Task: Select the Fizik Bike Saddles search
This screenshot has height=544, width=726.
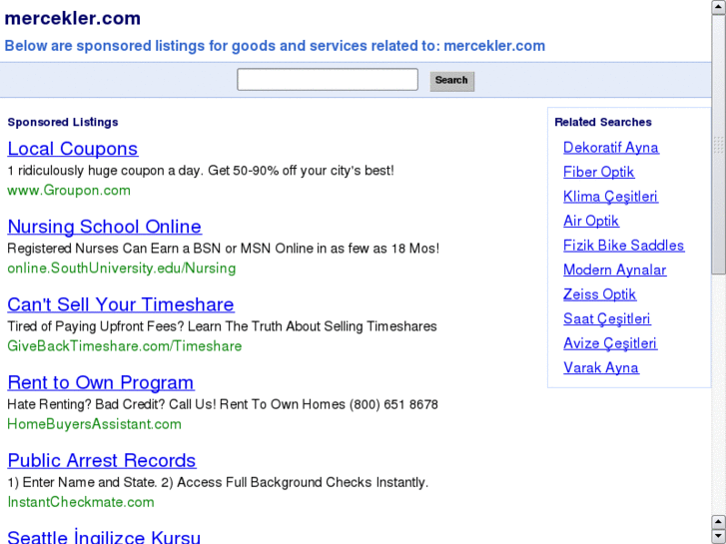Action: tap(624, 246)
